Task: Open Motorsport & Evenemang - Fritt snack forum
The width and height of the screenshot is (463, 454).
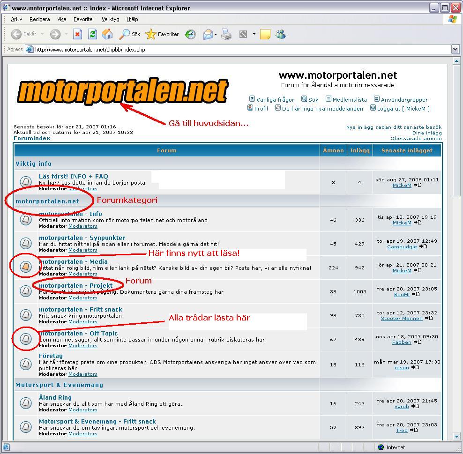Action: 97,421
